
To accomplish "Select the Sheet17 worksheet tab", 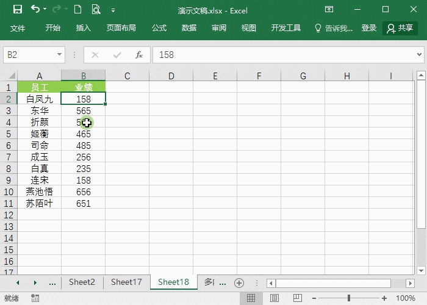I will tap(126, 282).
